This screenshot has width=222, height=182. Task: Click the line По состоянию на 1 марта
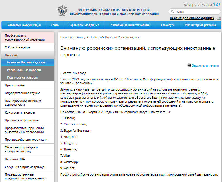115,112
